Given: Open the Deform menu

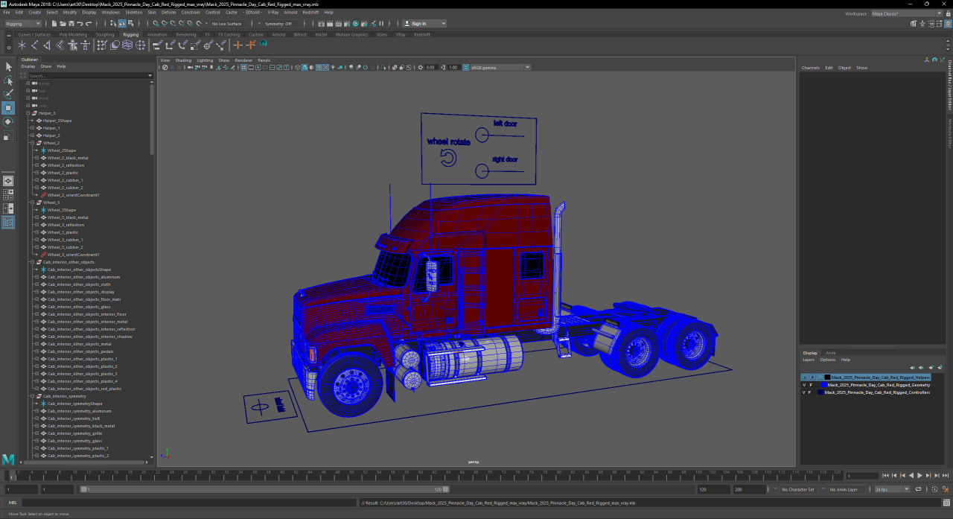Looking at the screenshot, I should coord(169,13).
